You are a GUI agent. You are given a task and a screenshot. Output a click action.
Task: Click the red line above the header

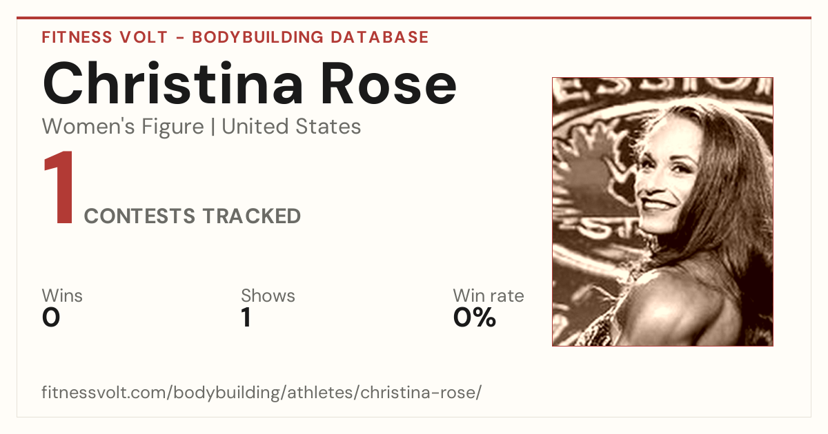(x=414, y=18)
